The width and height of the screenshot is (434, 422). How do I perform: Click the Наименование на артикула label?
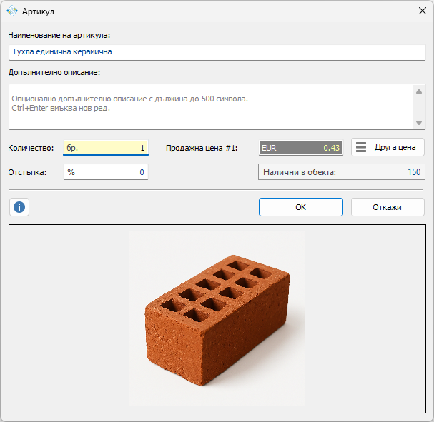point(59,36)
